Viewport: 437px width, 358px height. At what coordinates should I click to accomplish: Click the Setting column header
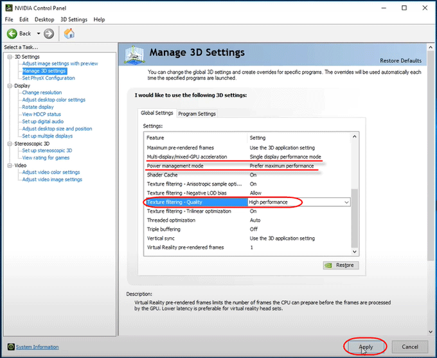(299, 138)
